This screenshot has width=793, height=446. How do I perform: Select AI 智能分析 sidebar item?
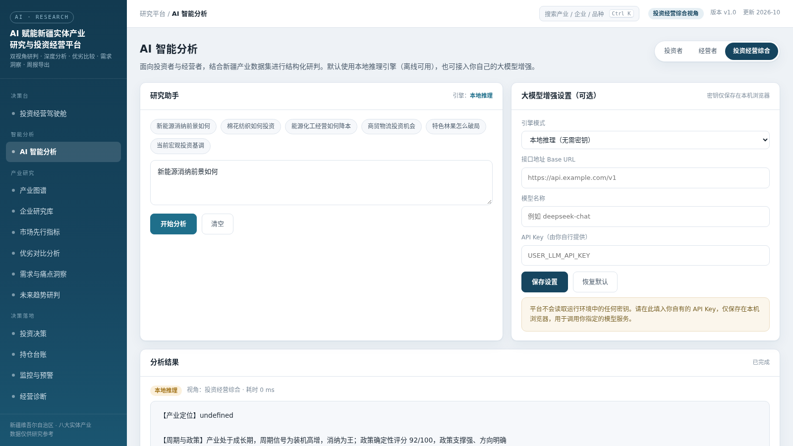point(63,152)
